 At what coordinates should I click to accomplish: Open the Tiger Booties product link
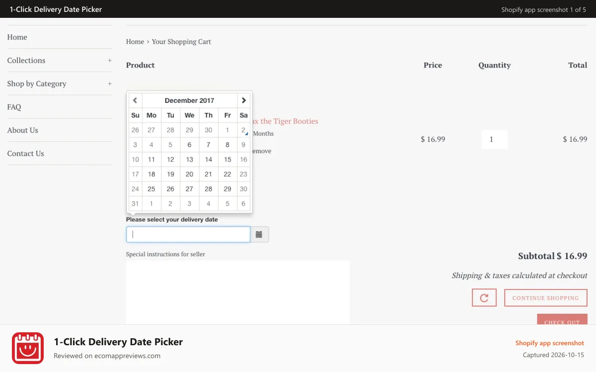click(285, 121)
